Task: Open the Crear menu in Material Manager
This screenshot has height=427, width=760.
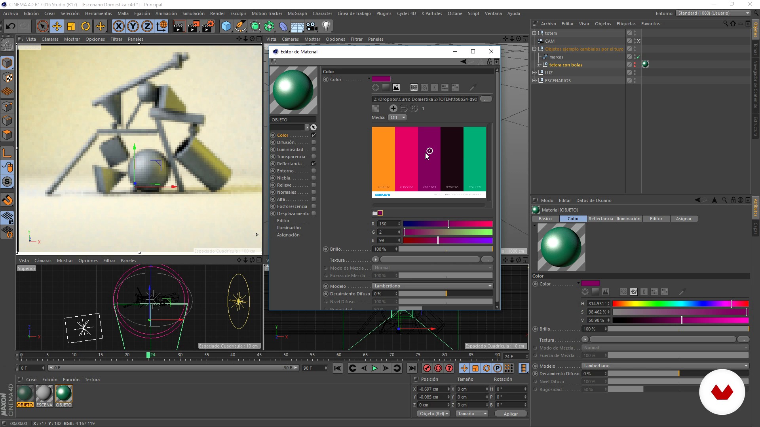Action: (x=31, y=380)
